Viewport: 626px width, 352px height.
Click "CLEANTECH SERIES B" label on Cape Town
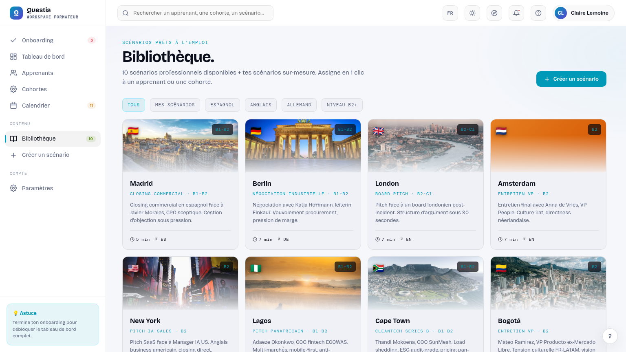402,331
